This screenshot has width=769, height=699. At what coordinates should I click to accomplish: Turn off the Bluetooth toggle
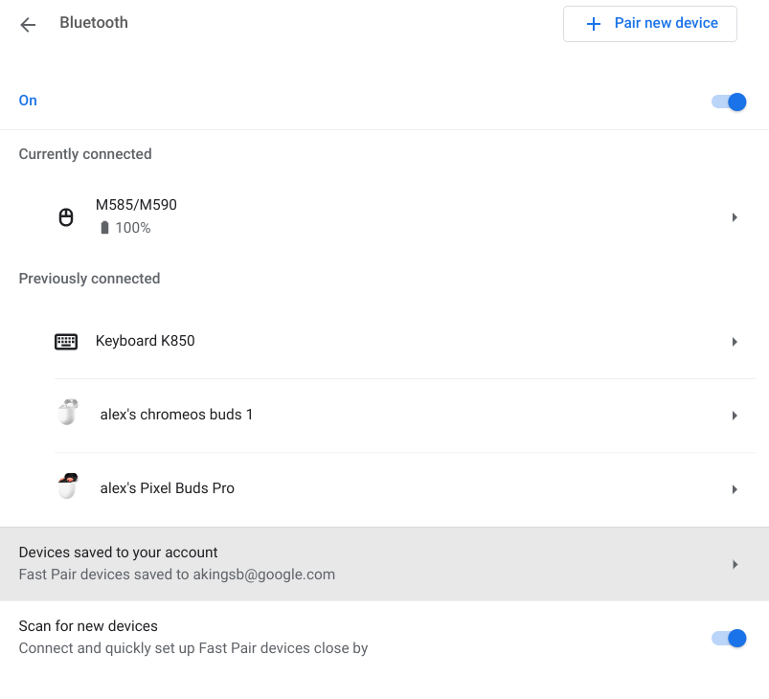pos(729,101)
